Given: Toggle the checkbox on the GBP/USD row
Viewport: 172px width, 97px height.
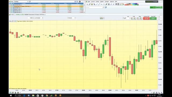Looking at the screenshot, I should 12,12.
